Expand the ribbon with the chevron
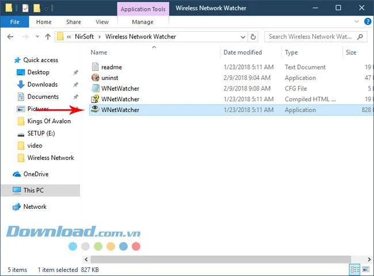The image size is (374, 276). pos(356,21)
